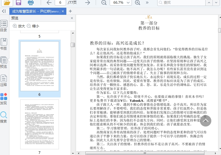This screenshot has height=155, width=221.
Task: Print the document using printer icon
Action: coord(31,3)
